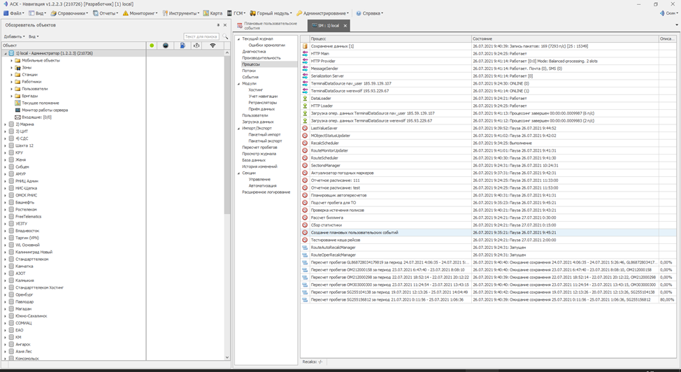Click the search magnifier icon in object browser
Viewport: 681px width, 372px height.
(225, 36)
